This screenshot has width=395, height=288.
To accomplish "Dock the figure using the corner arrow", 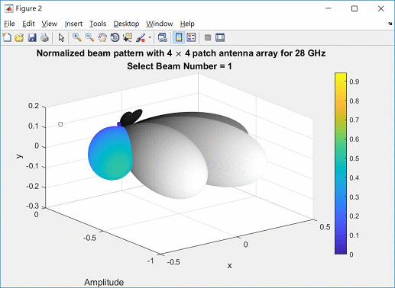I will pos(390,24).
